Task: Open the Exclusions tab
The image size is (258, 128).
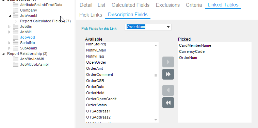Action: tap(168, 5)
